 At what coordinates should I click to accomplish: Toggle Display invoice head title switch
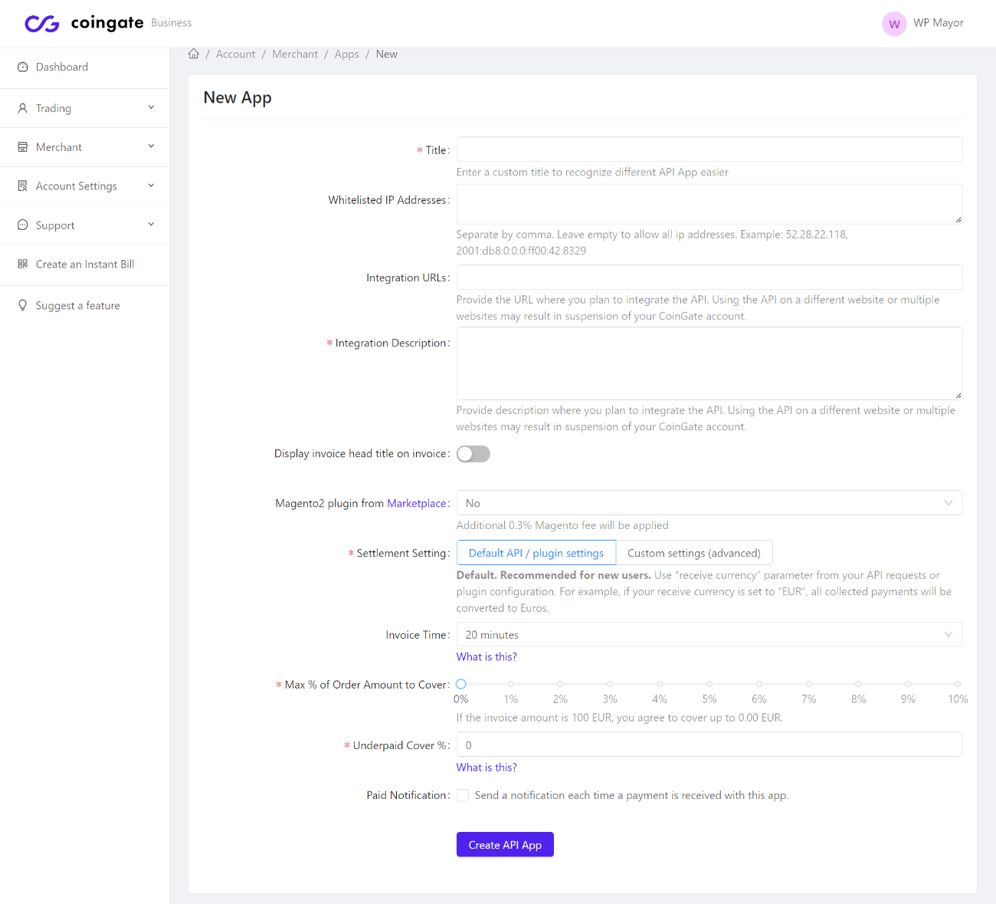[473, 454]
